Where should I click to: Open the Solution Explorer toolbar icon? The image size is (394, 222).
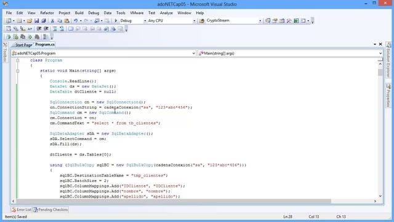[x=268, y=20]
